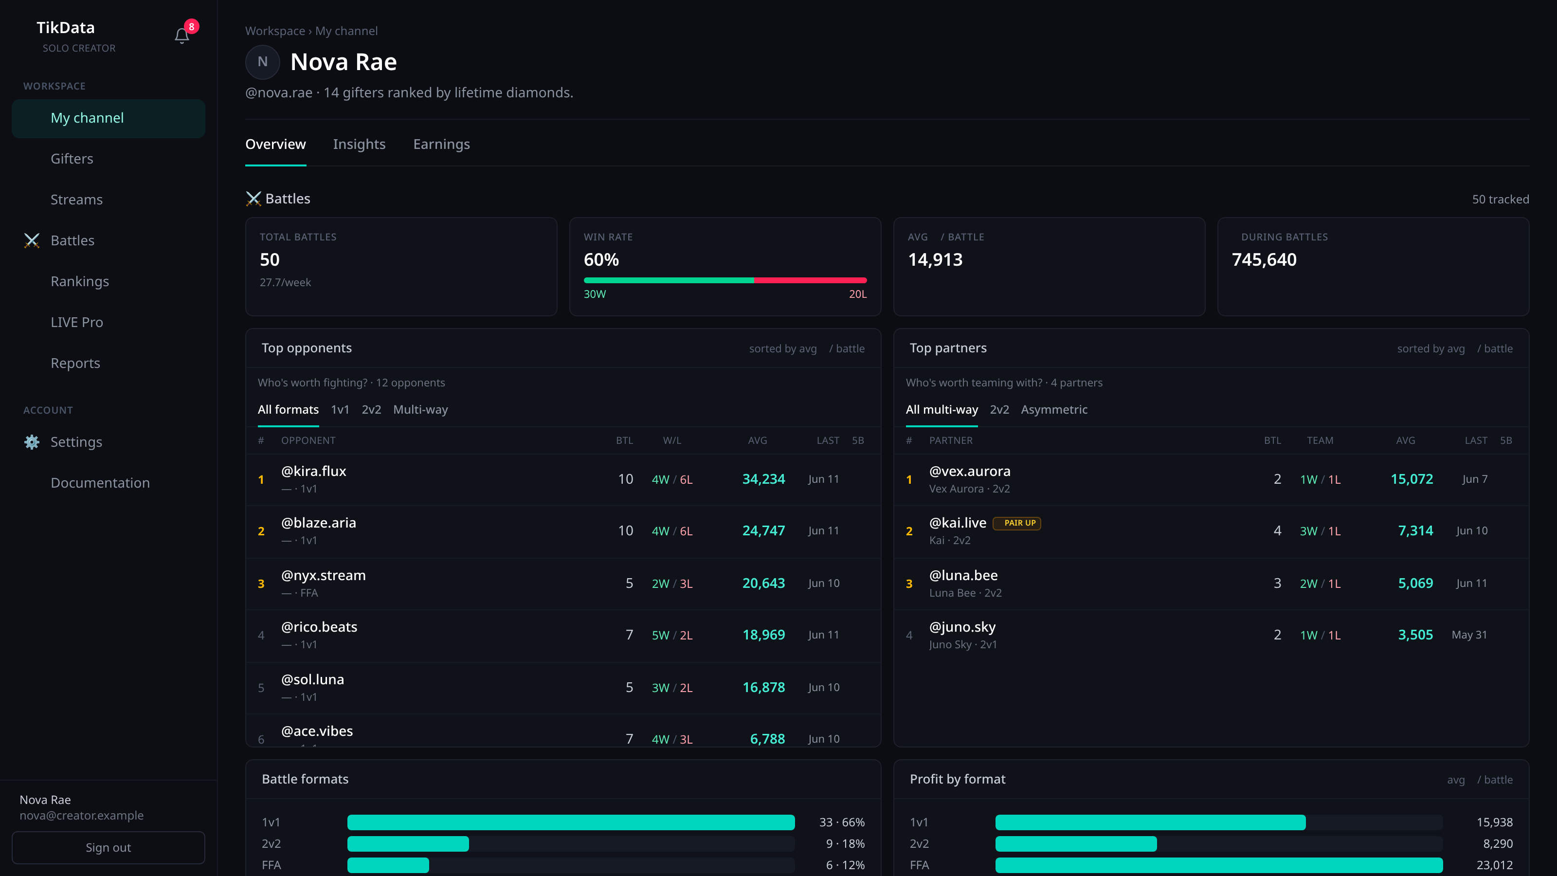The image size is (1557, 876).
Task: Open Rankings page
Action: (108, 282)
